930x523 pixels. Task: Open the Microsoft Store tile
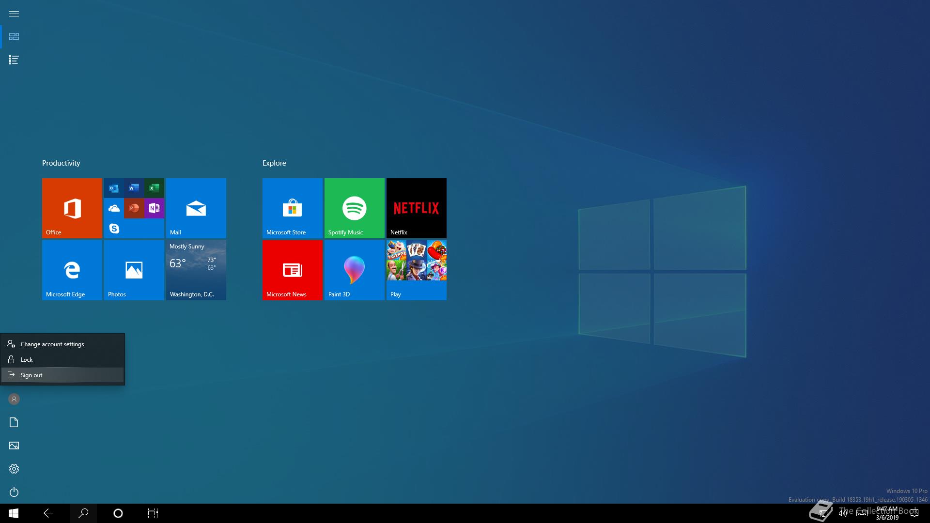(x=293, y=208)
